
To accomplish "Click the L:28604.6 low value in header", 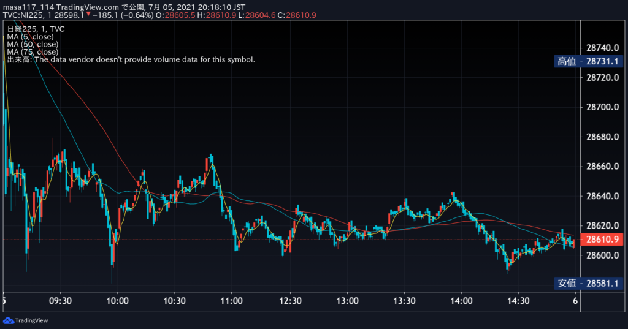I will (x=257, y=15).
